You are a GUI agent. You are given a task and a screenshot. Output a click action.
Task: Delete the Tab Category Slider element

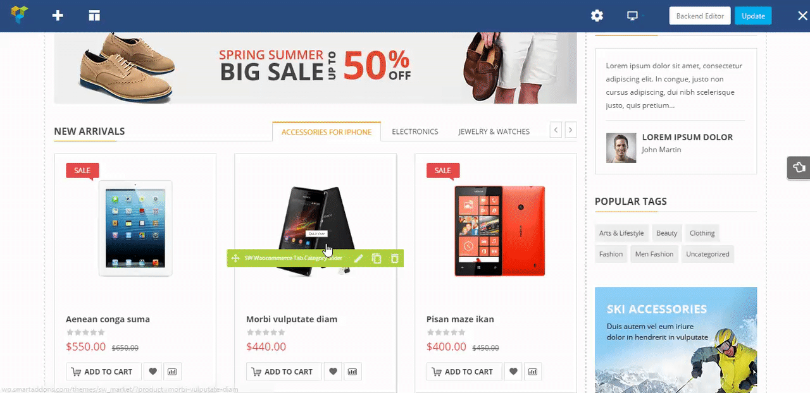[395, 258]
